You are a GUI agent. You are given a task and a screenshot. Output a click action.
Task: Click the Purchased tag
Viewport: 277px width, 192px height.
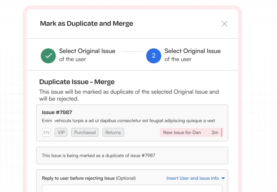pyautogui.click(x=85, y=132)
